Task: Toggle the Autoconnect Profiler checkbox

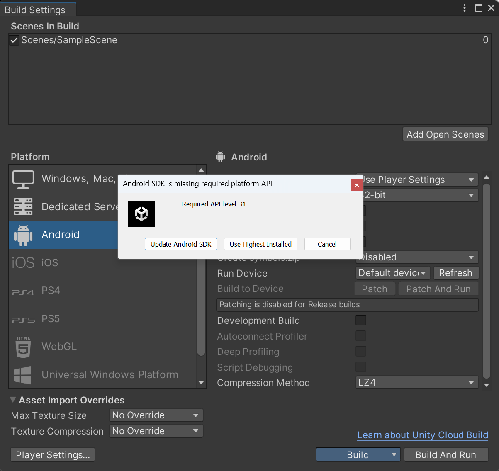Action: click(361, 336)
